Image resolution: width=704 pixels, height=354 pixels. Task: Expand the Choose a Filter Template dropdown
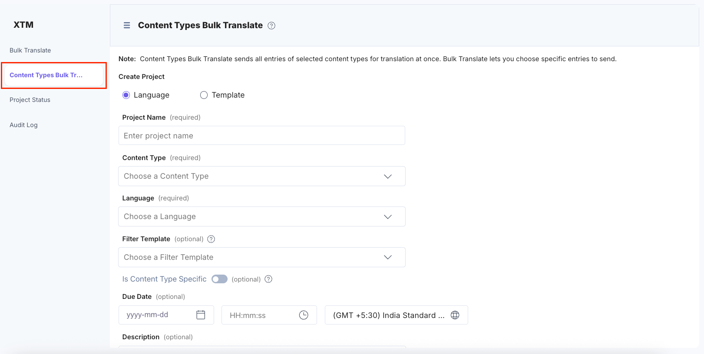point(262,257)
